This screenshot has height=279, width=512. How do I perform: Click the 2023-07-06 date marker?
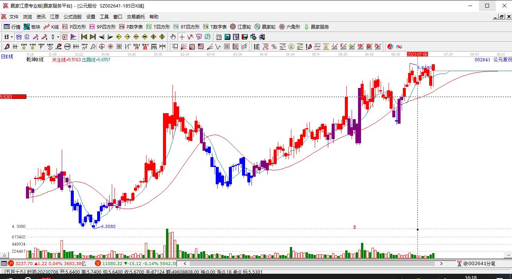418,55
